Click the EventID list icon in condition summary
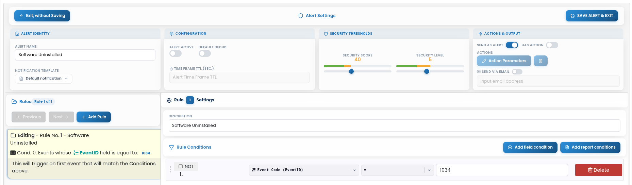 [x=76, y=153]
